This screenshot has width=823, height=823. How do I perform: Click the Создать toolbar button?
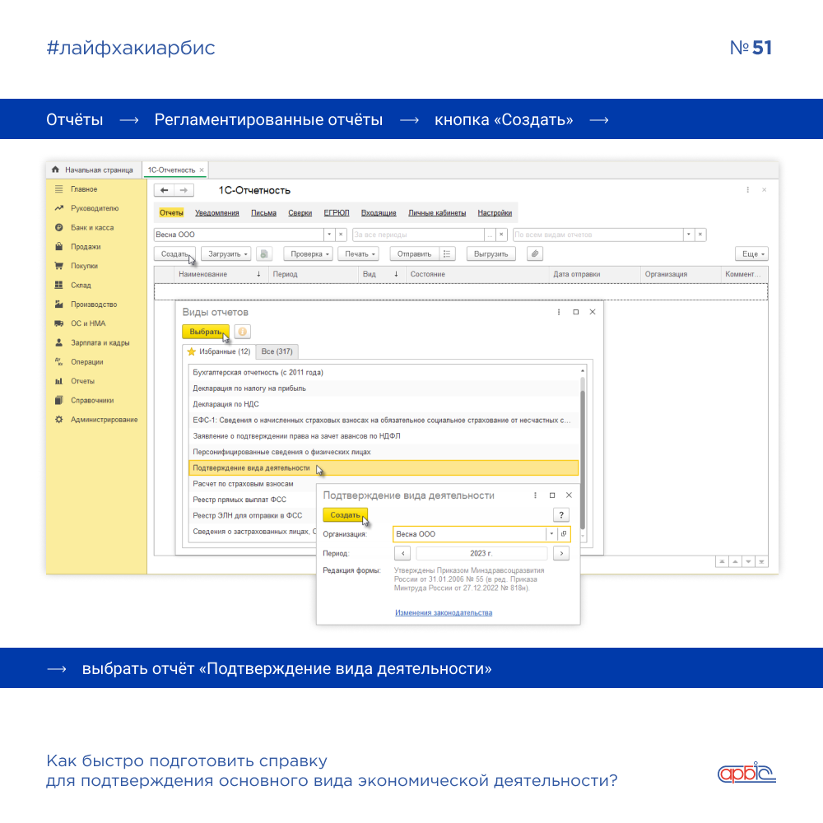174,254
